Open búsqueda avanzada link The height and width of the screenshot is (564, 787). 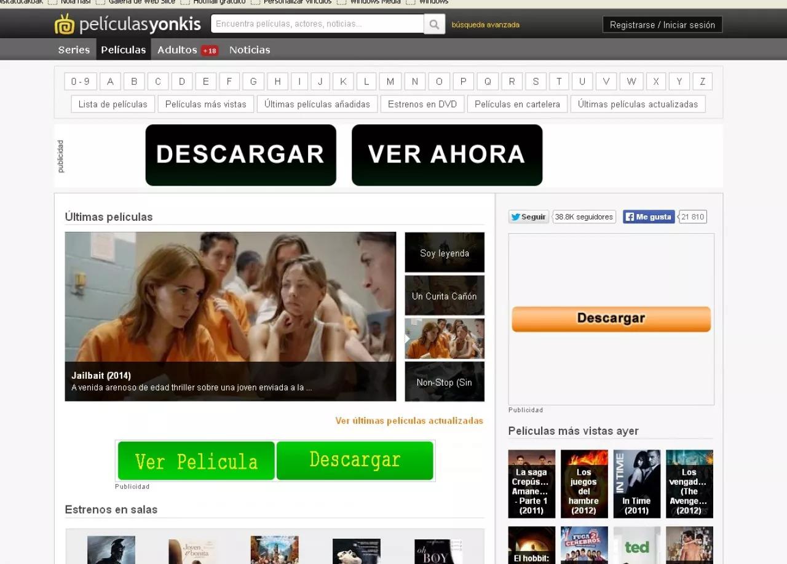[x=486, y=25]
